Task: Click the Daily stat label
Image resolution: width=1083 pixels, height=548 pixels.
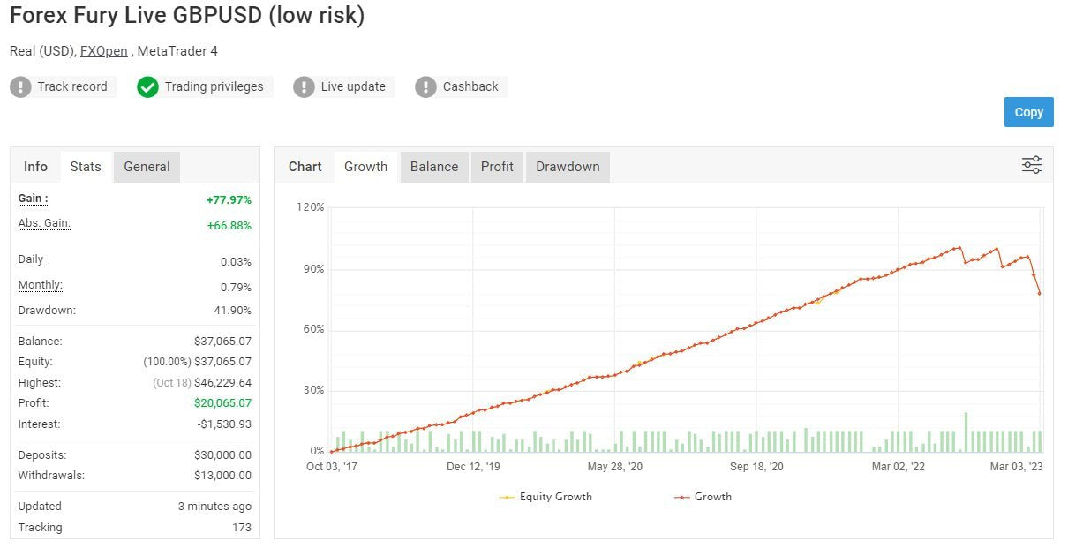Action: [29, 259]
